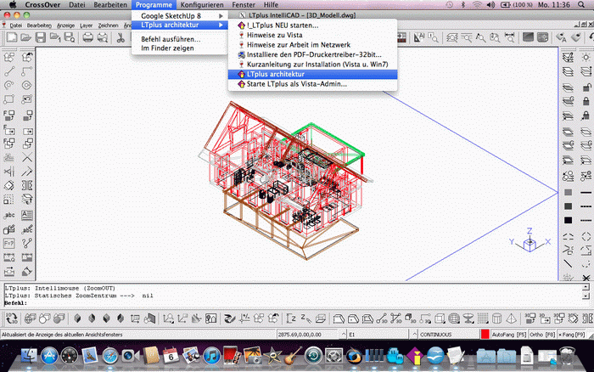Click the Print icon in toolbar
Screen dimensions: 594x372
click(x=88, y=37)
